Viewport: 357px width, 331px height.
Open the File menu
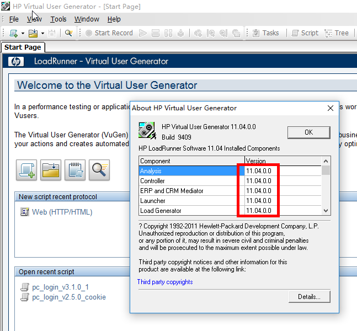click(14, 19)
